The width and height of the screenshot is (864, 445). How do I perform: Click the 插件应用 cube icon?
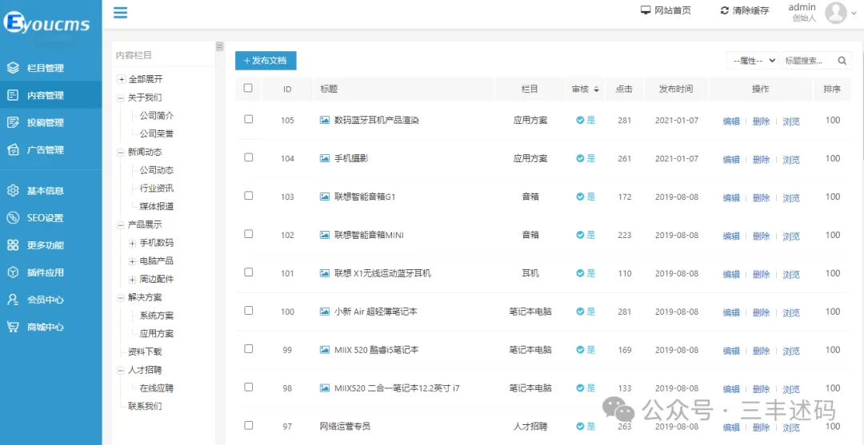click(x=14, y=272)
